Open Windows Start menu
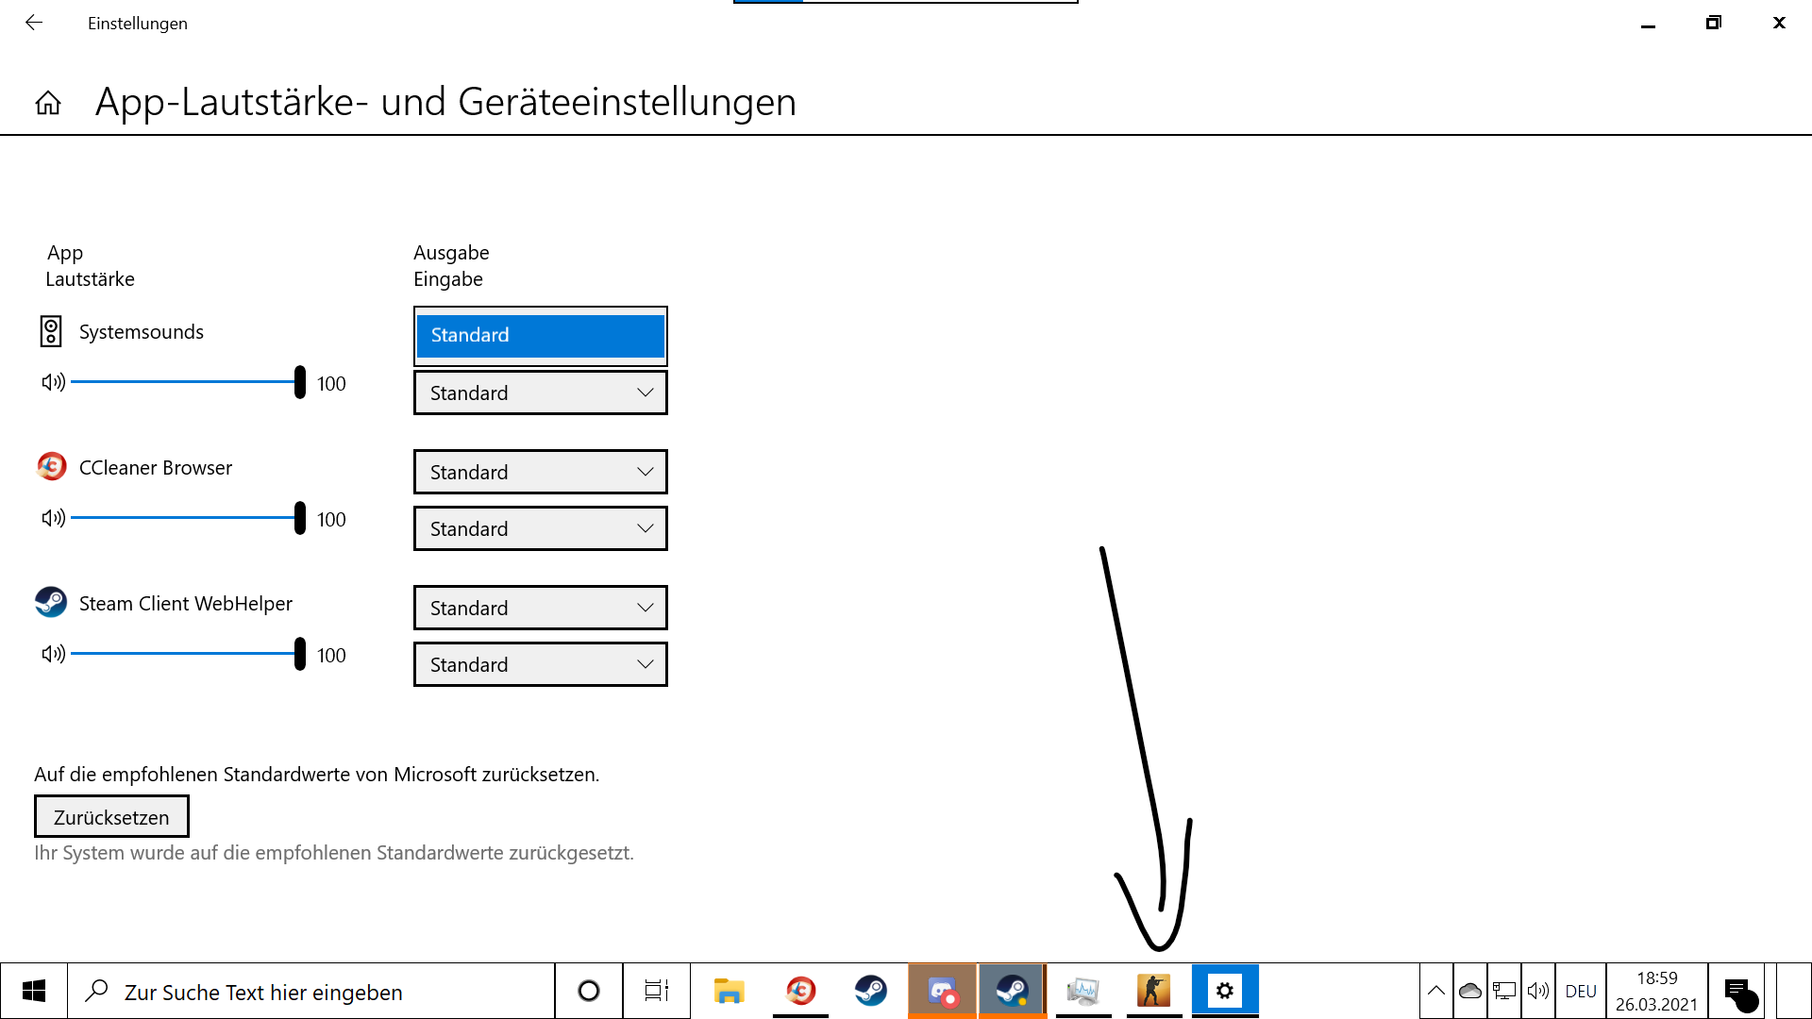 tap(34, 991)
